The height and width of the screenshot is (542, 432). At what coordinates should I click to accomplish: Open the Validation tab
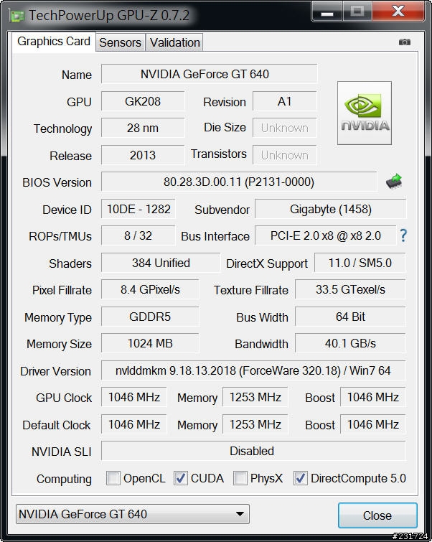coord(174,42)
